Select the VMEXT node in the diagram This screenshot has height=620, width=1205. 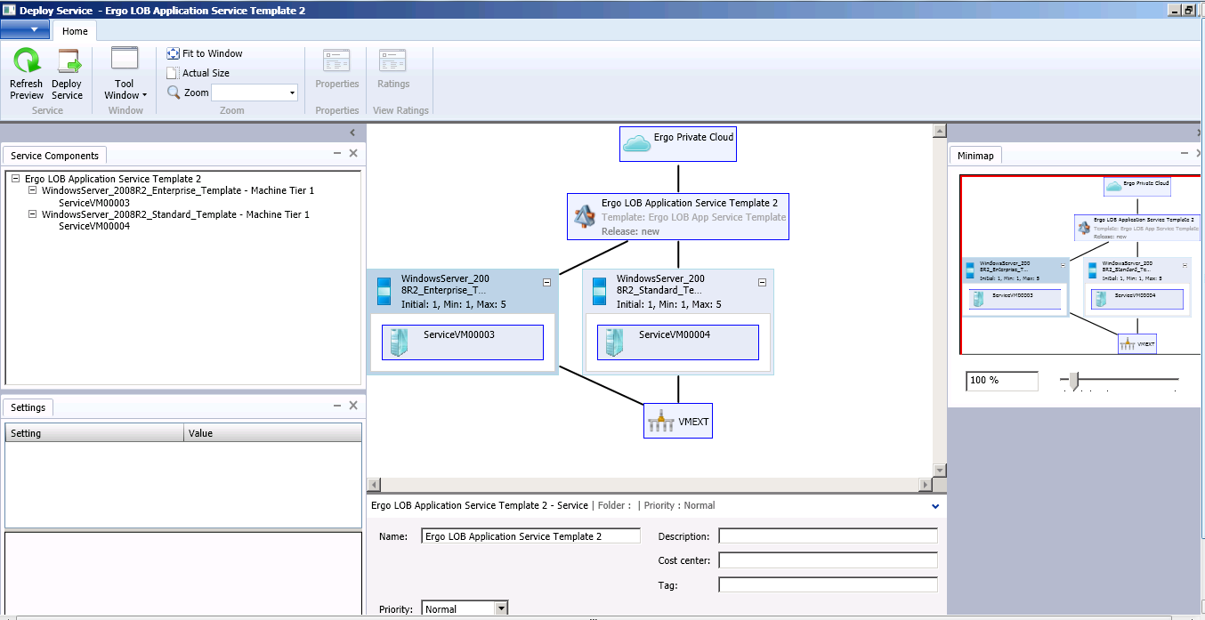pos(678,420)
